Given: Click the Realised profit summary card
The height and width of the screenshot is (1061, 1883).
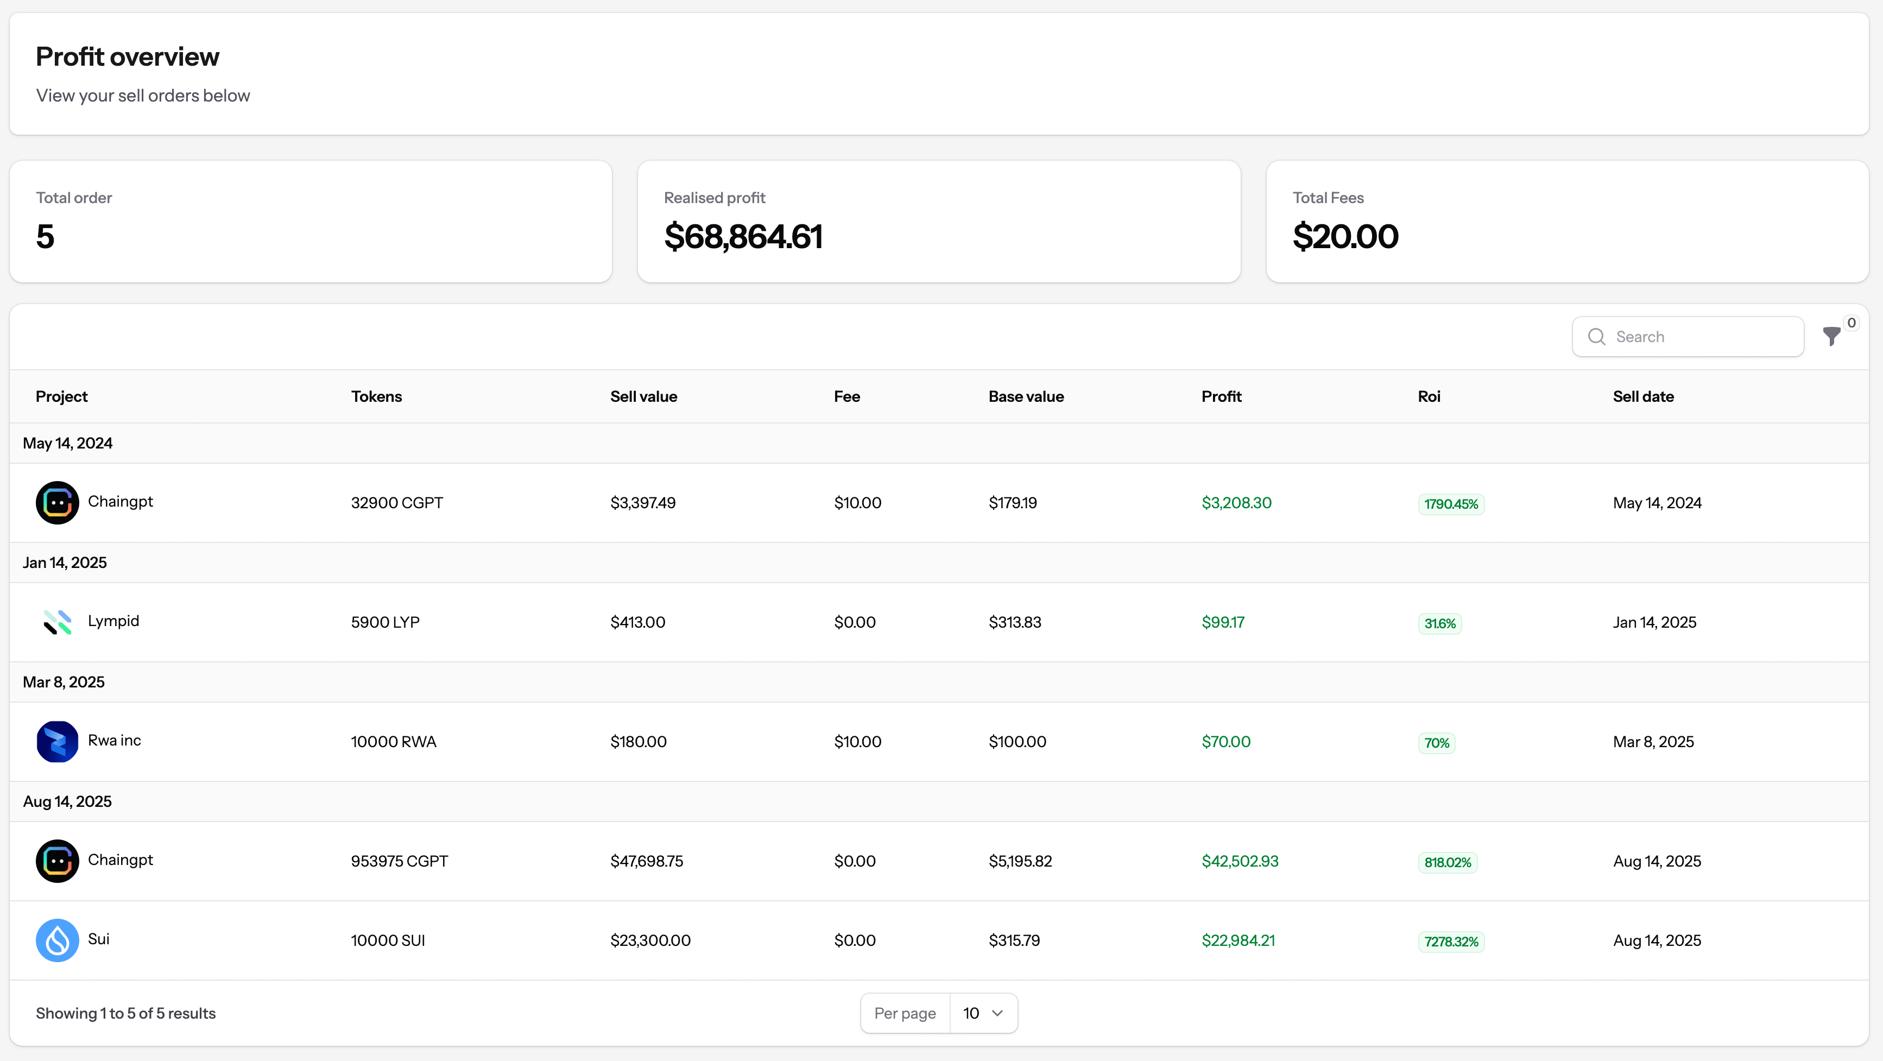Looking at the screenshot, I should coord(939,222).
